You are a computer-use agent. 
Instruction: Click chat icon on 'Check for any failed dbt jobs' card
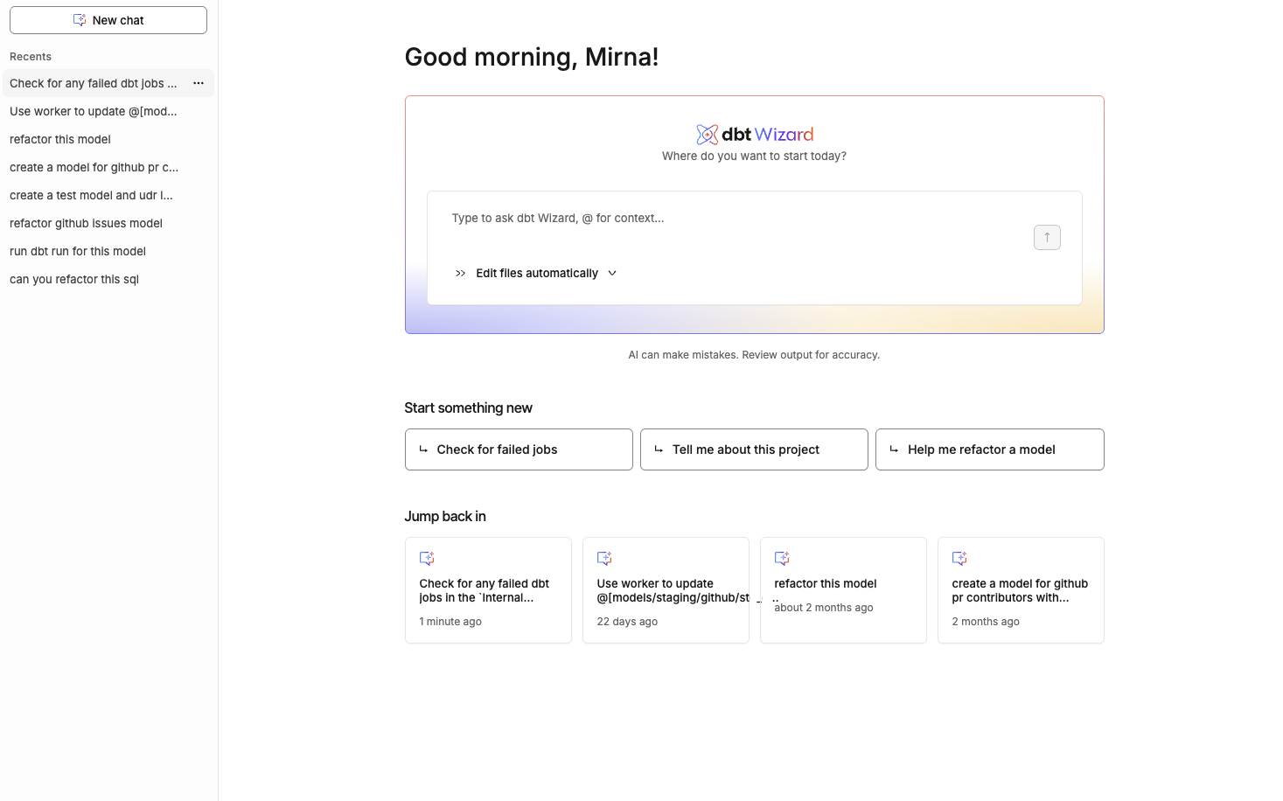click(x=427, y=558)
